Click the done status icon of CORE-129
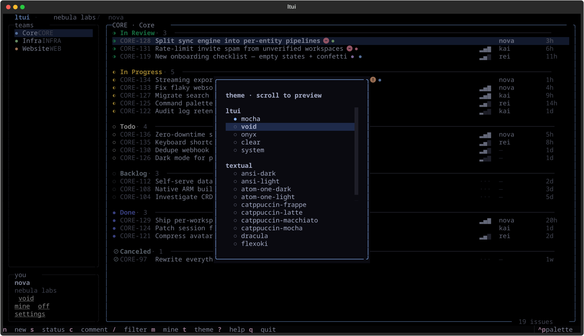 pyautogui.click(x=114, y=220)
